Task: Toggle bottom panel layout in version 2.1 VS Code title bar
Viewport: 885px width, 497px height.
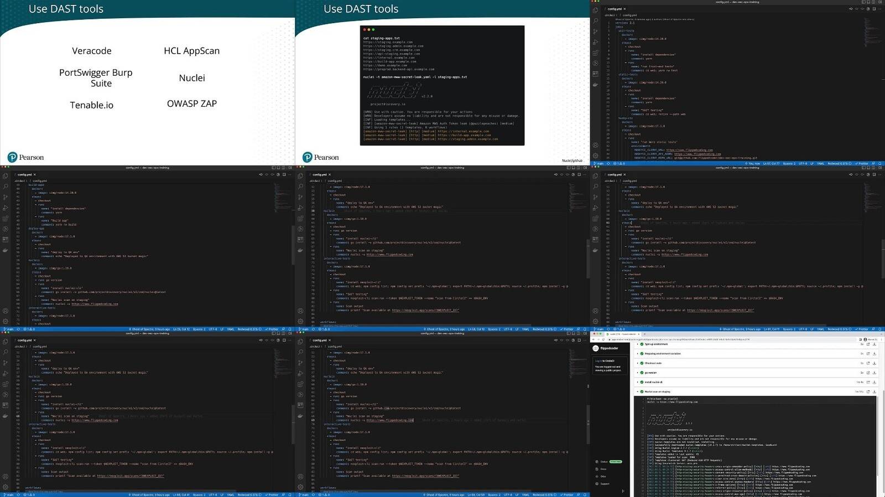Action: click(868, 2)
